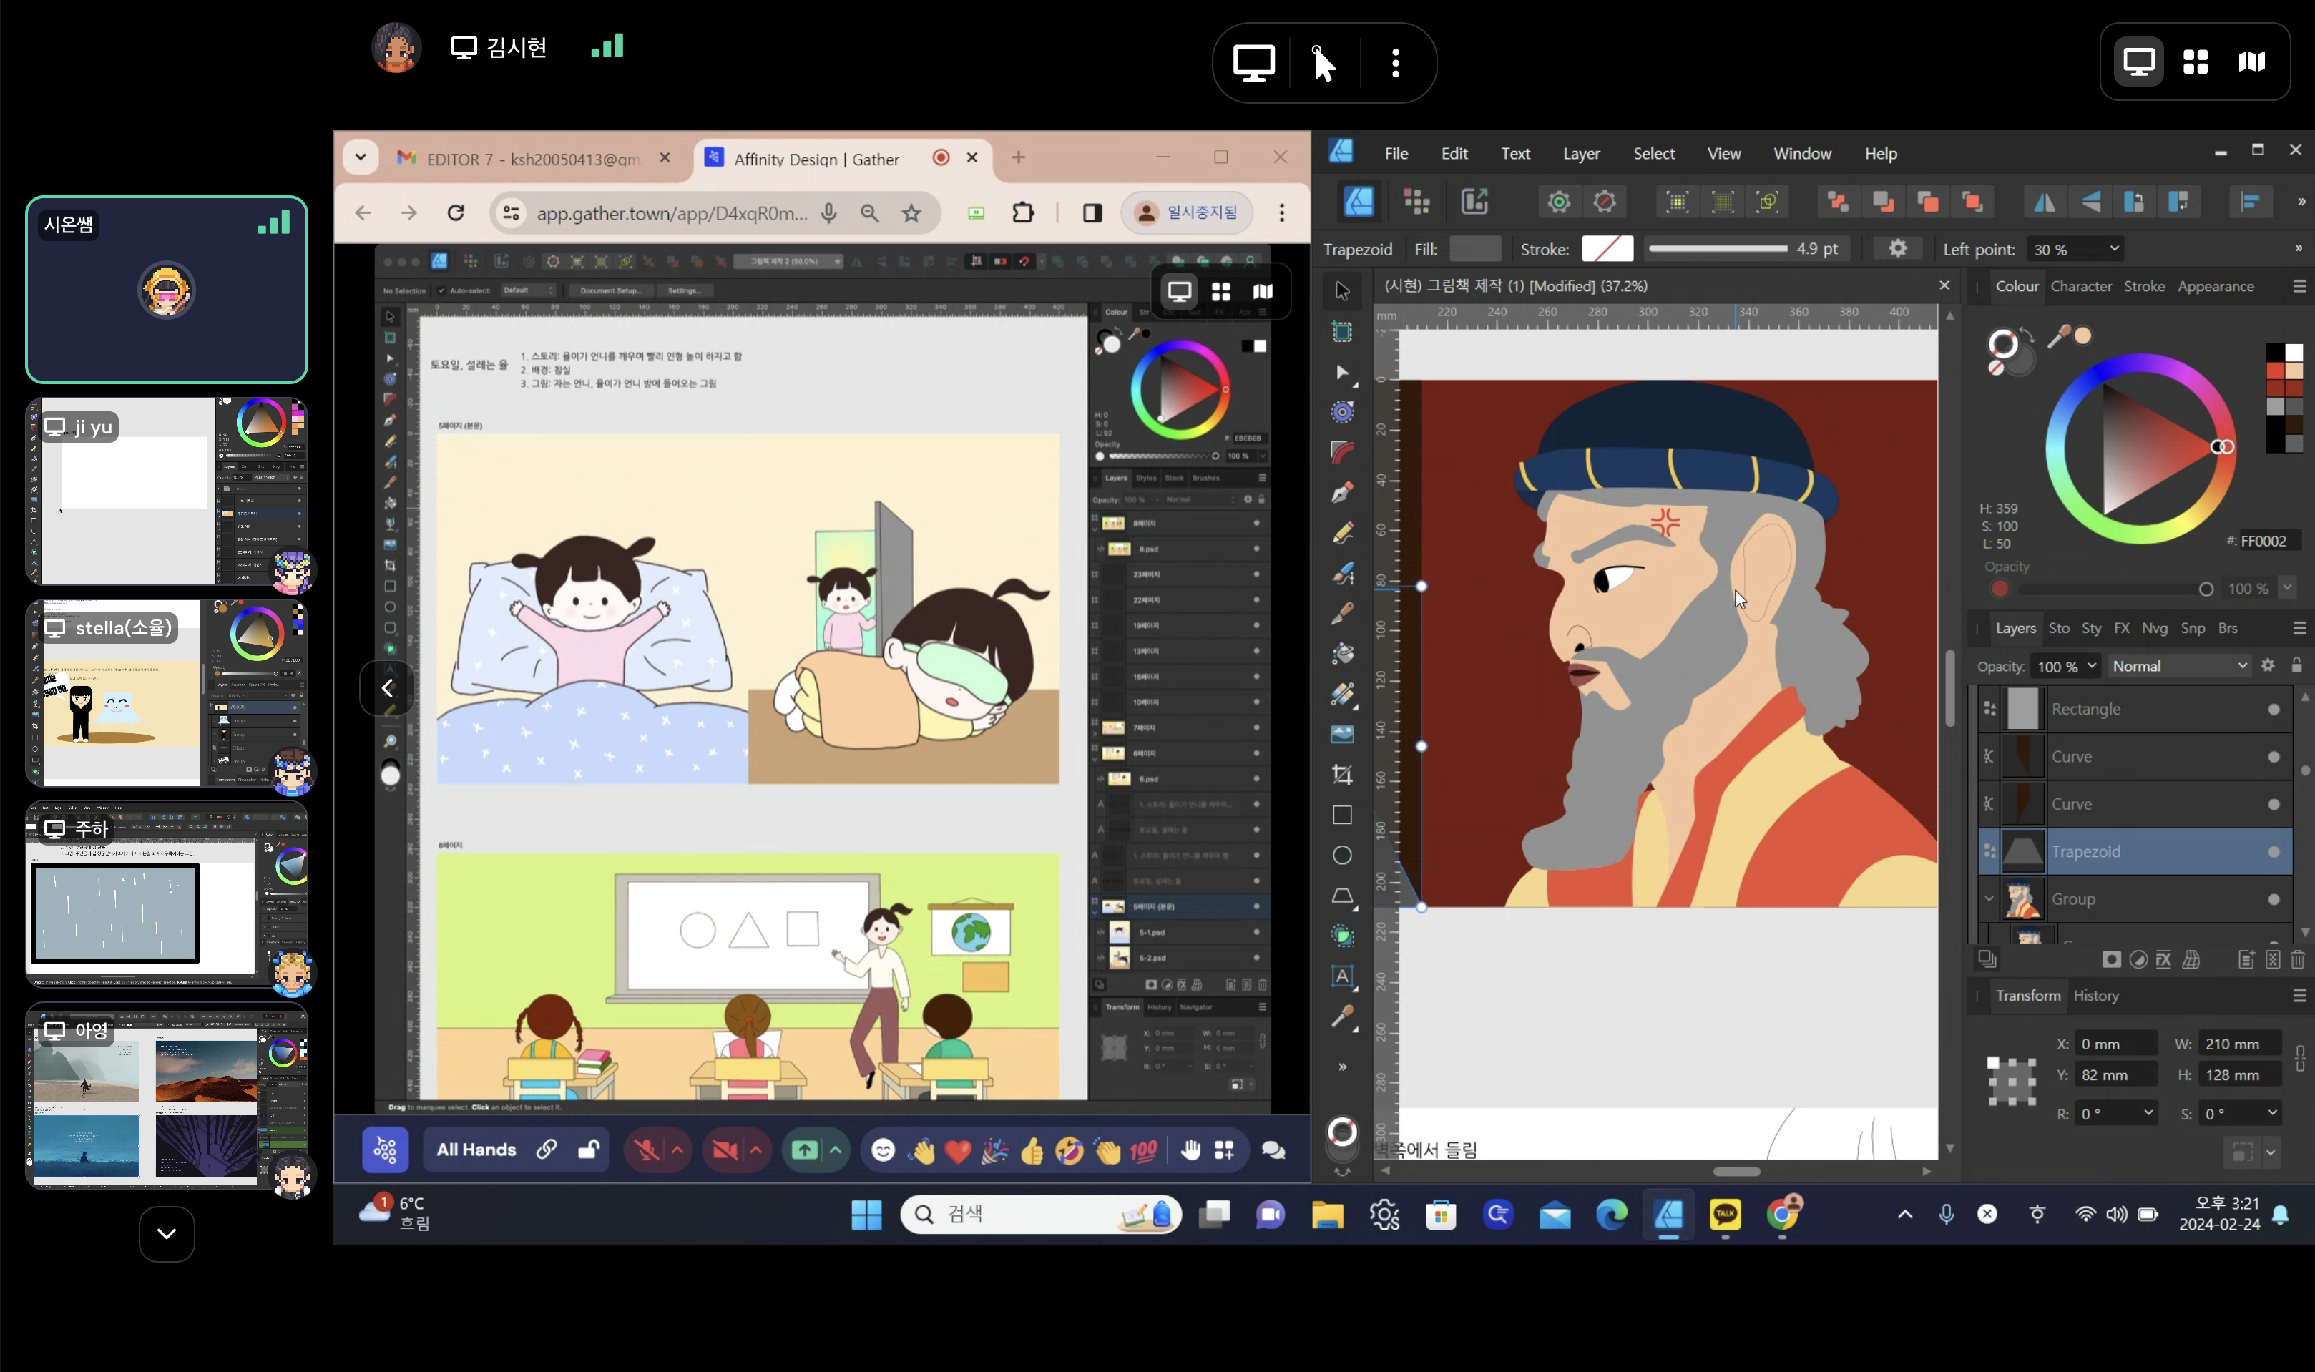Select the Rectangle shape tool
The height and width of the screenshot is (1372, 2315).
1342,815
